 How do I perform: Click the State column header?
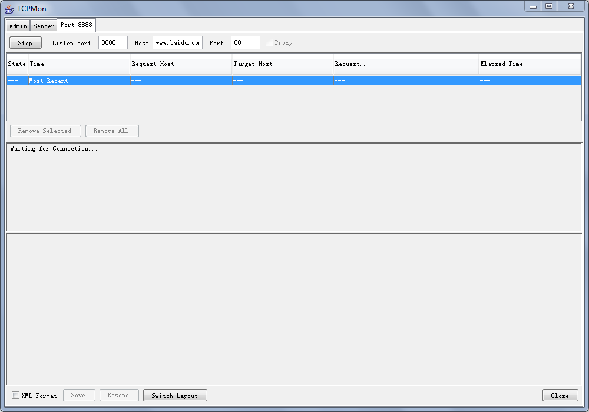pyautogui.click(x=17, y=64)
